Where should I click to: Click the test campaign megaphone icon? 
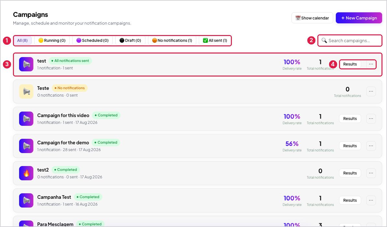coord(26,64)
